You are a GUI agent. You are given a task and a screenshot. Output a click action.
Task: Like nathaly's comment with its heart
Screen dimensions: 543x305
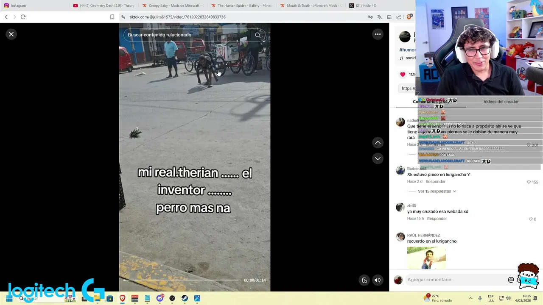(x=529, y=145)
